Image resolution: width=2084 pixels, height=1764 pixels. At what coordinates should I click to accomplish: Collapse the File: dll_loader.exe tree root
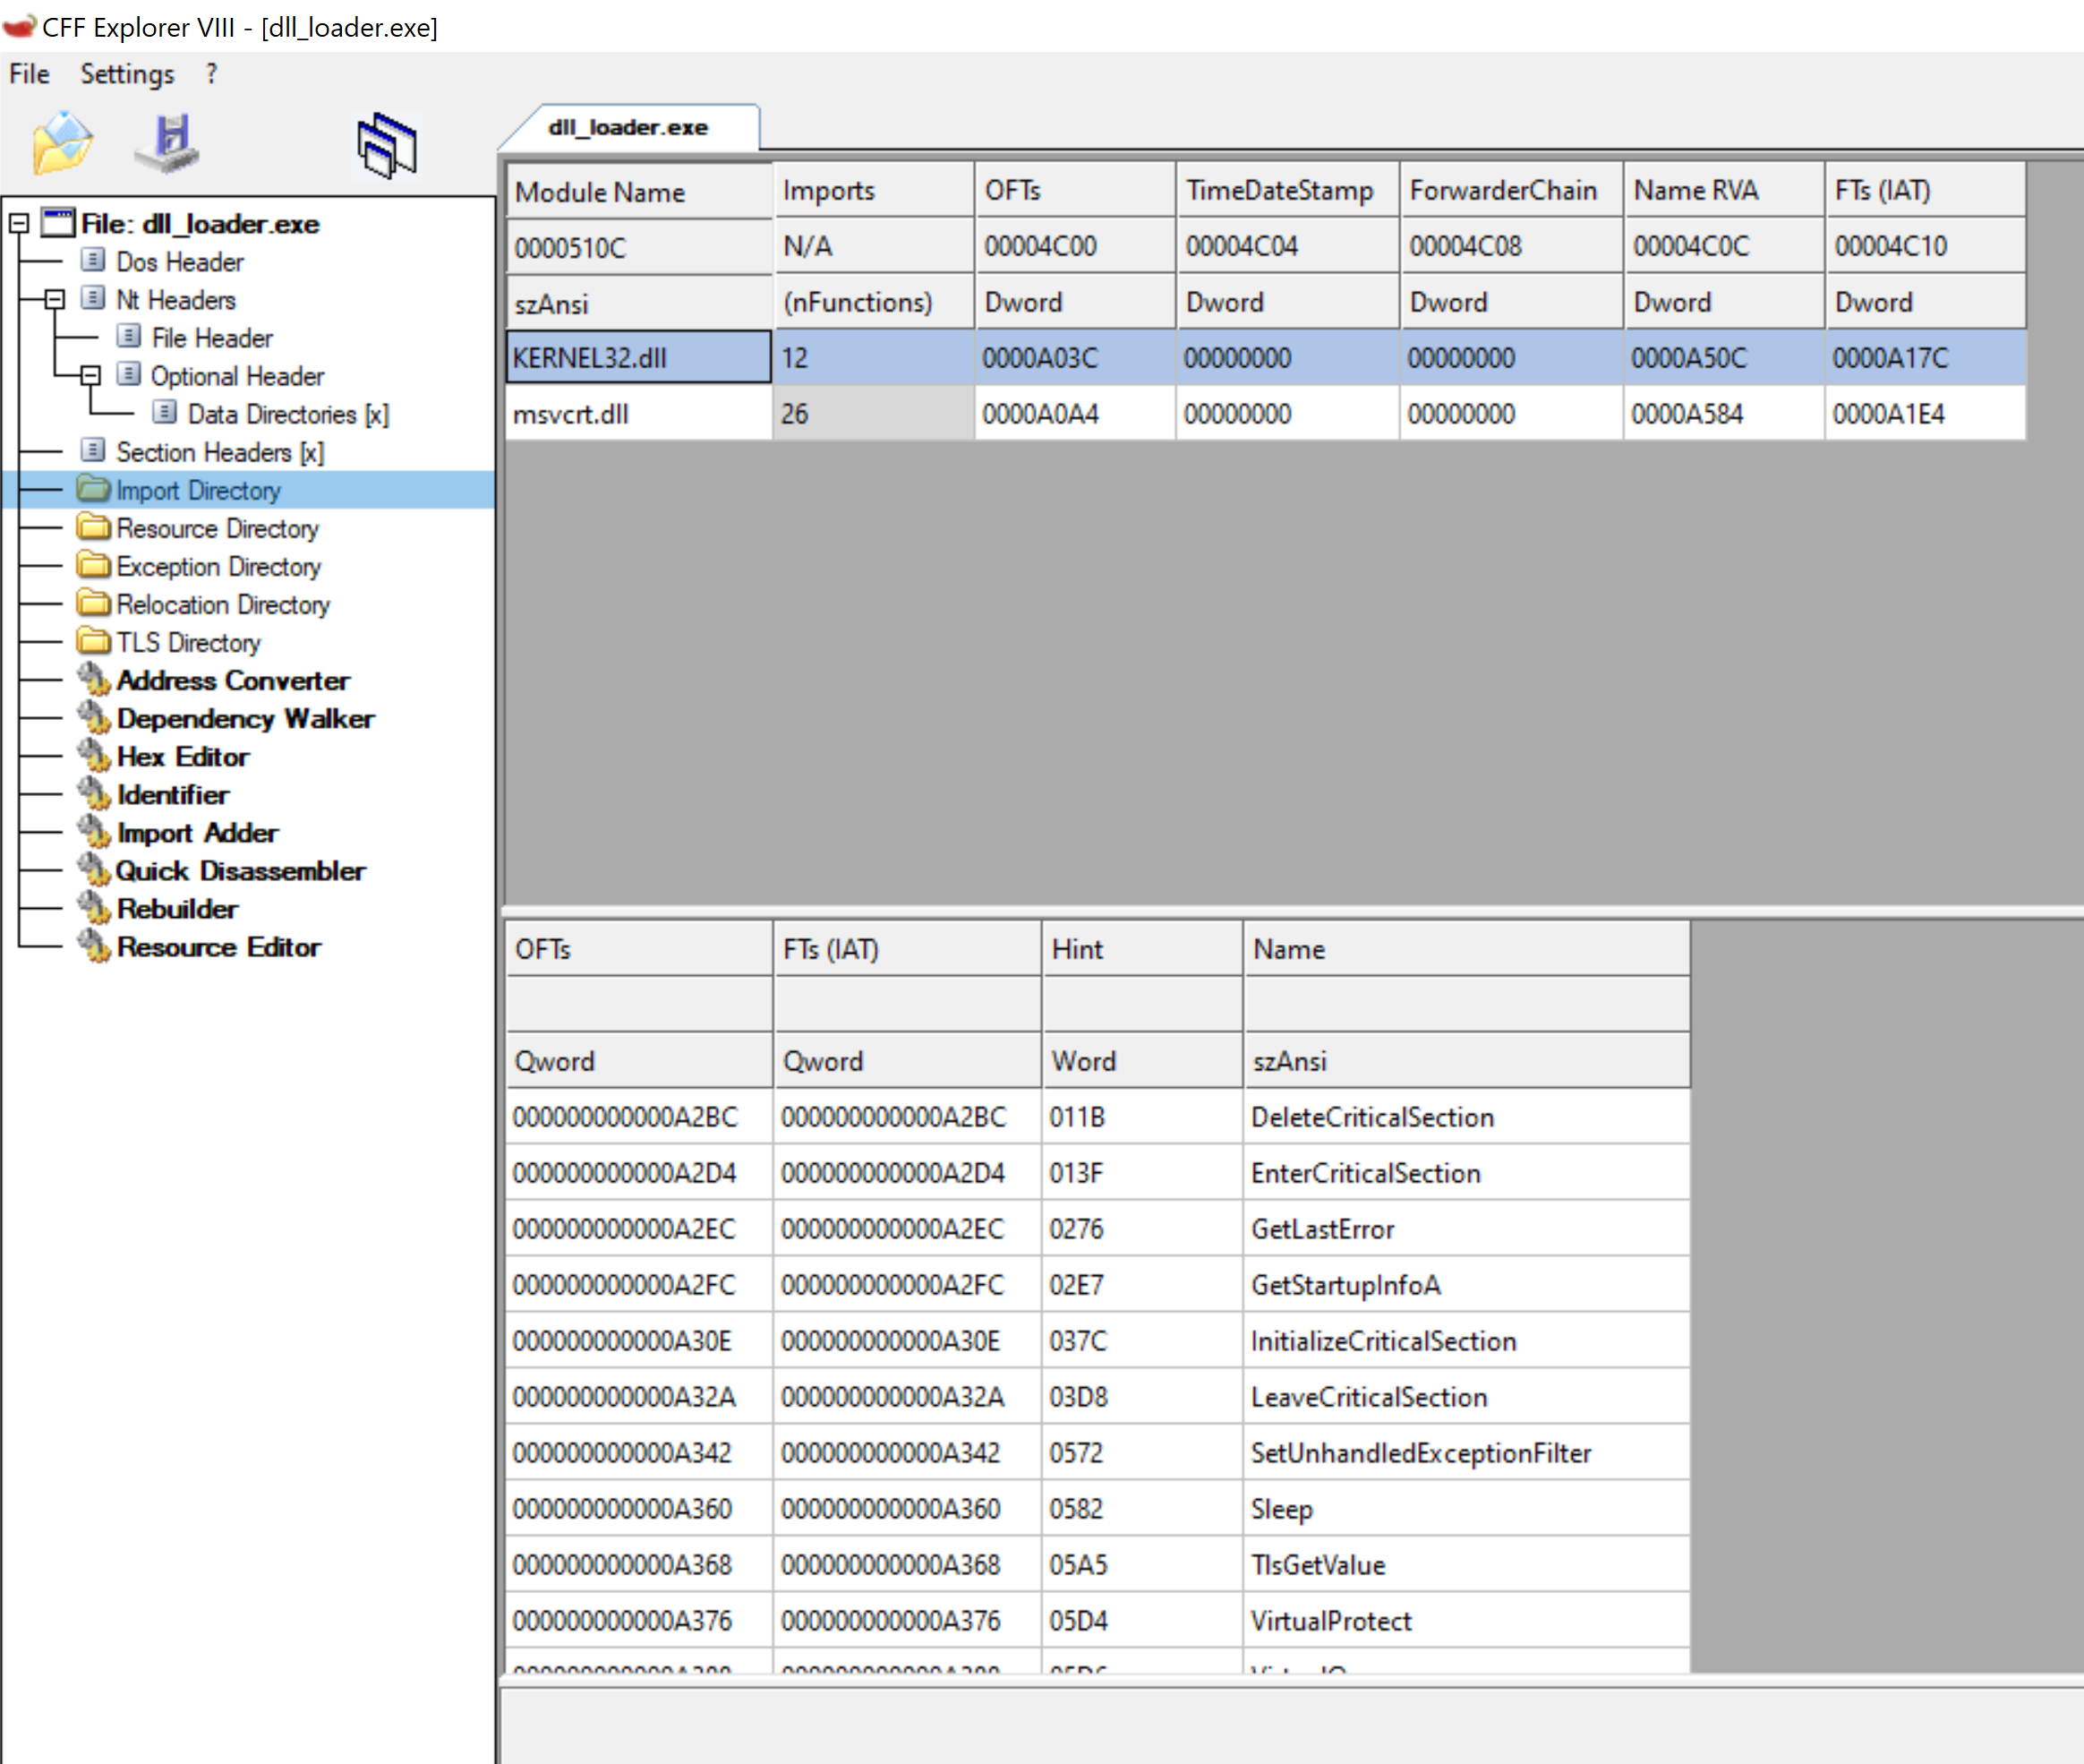[19, 224]
